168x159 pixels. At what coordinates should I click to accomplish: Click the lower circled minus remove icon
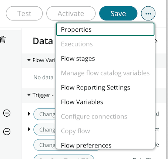(x=7, y=132)
